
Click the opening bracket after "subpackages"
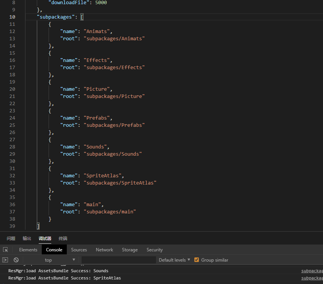[82, 17]
